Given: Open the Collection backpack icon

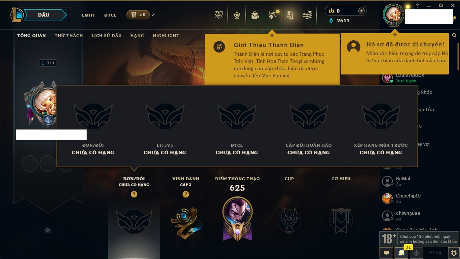Looking at the screenshot, I should coord(255,15).
